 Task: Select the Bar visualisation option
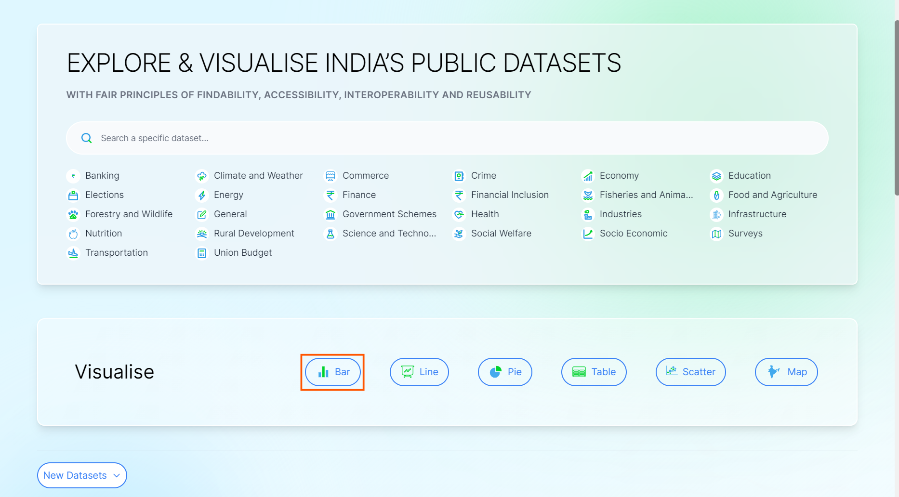333,372
